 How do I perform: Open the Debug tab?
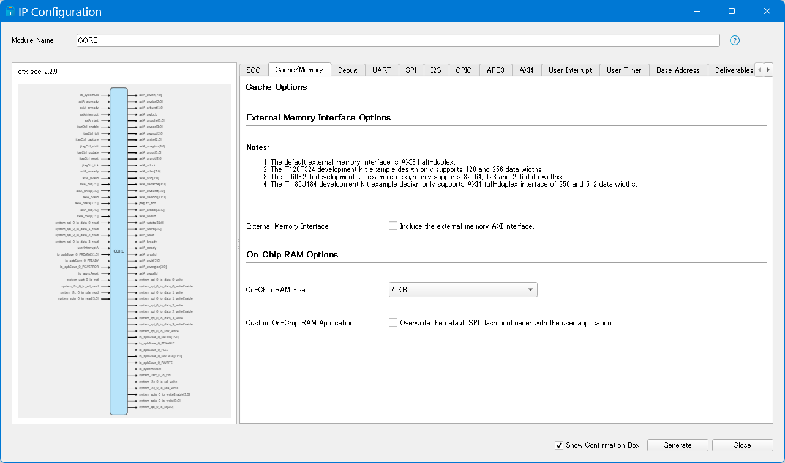[347, 70]
